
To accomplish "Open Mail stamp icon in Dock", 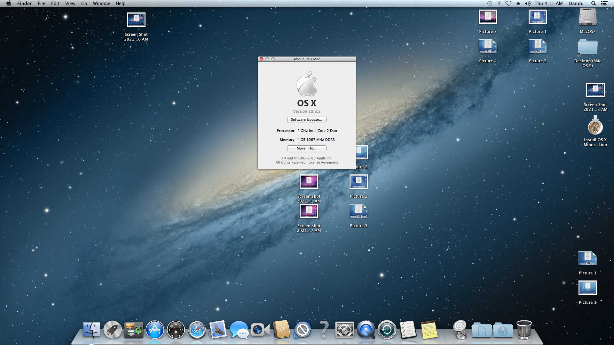I will coord(218,329).
